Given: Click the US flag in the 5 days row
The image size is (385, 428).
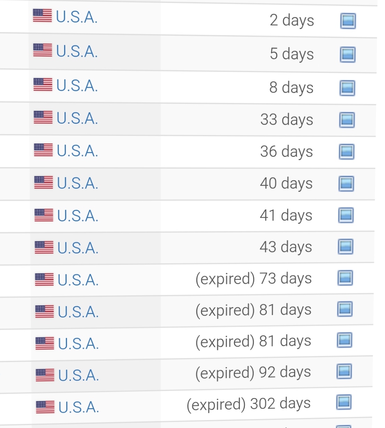Looking at the screenshot, I should point(43,50).
